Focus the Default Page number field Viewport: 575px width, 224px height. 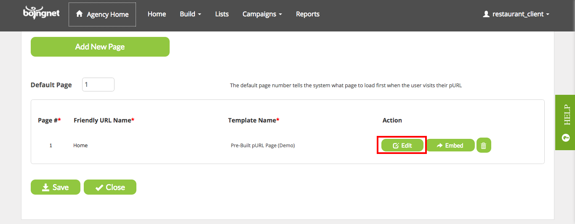coord(98,84)
